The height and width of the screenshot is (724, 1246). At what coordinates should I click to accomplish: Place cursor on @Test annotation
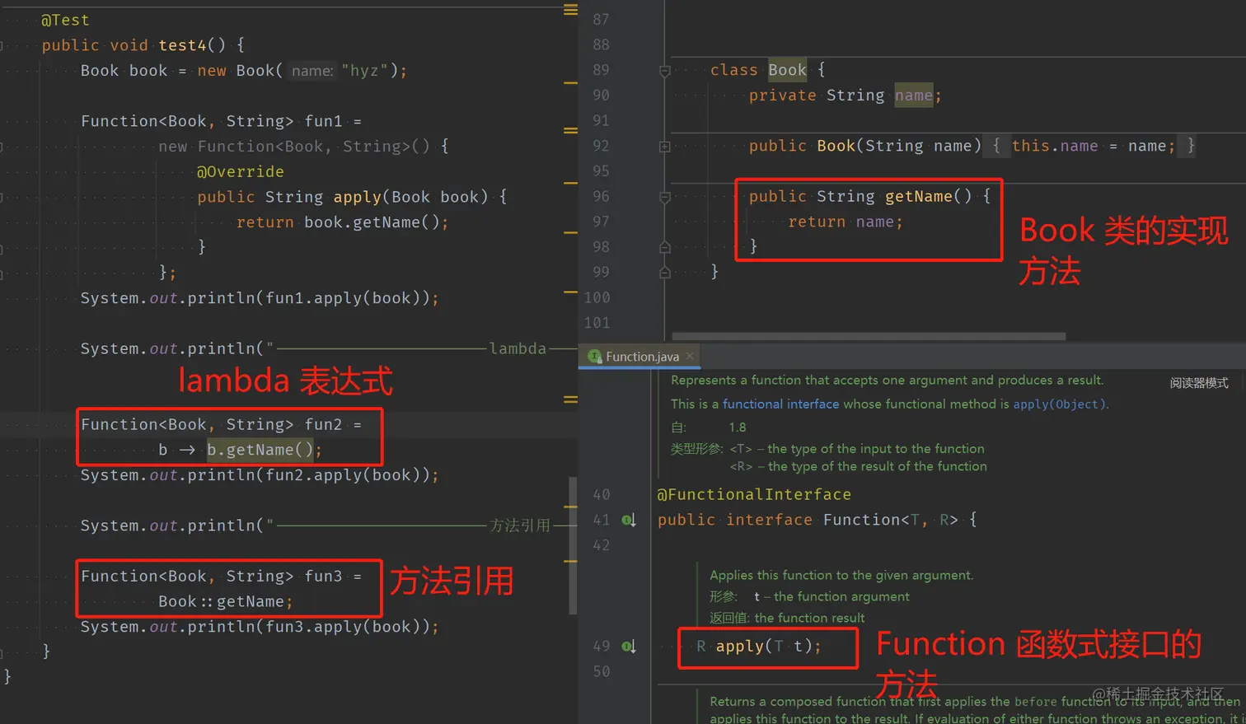[65, 20]
